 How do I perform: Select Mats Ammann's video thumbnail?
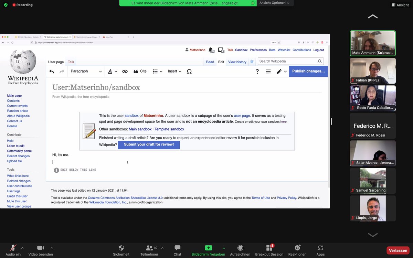pos(373,43)
